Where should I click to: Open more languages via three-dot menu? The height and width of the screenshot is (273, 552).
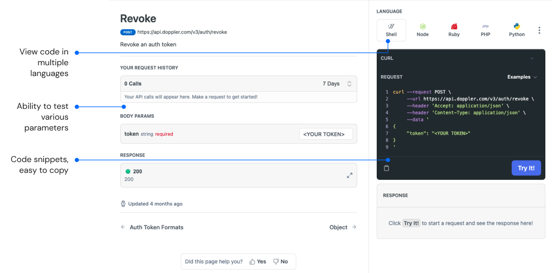(539, 30)
